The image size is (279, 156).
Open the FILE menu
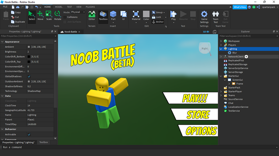click(5, 7)
